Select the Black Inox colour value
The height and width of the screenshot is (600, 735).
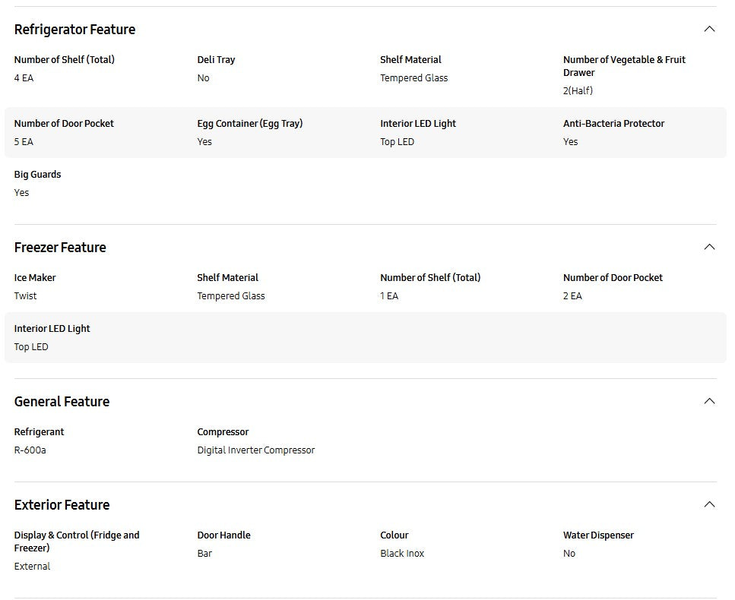[402, 554]
